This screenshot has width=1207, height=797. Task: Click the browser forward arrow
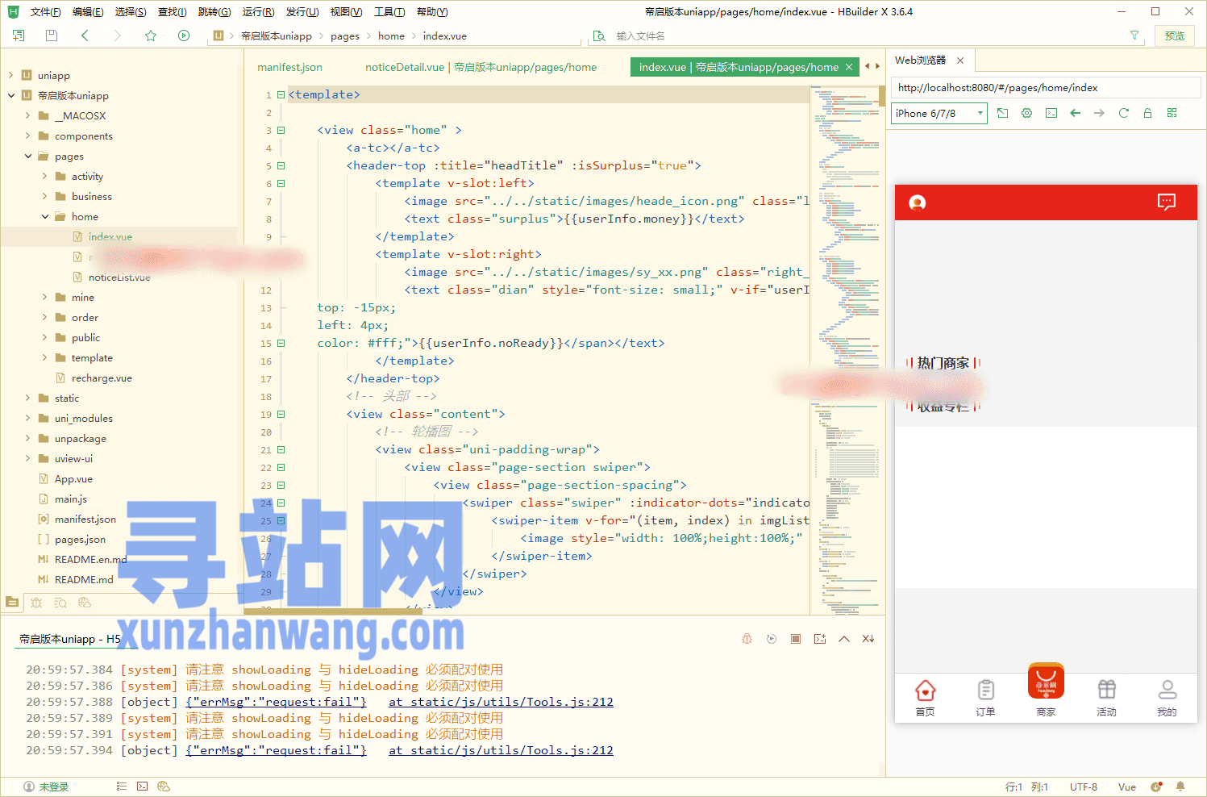(1099, 113)
